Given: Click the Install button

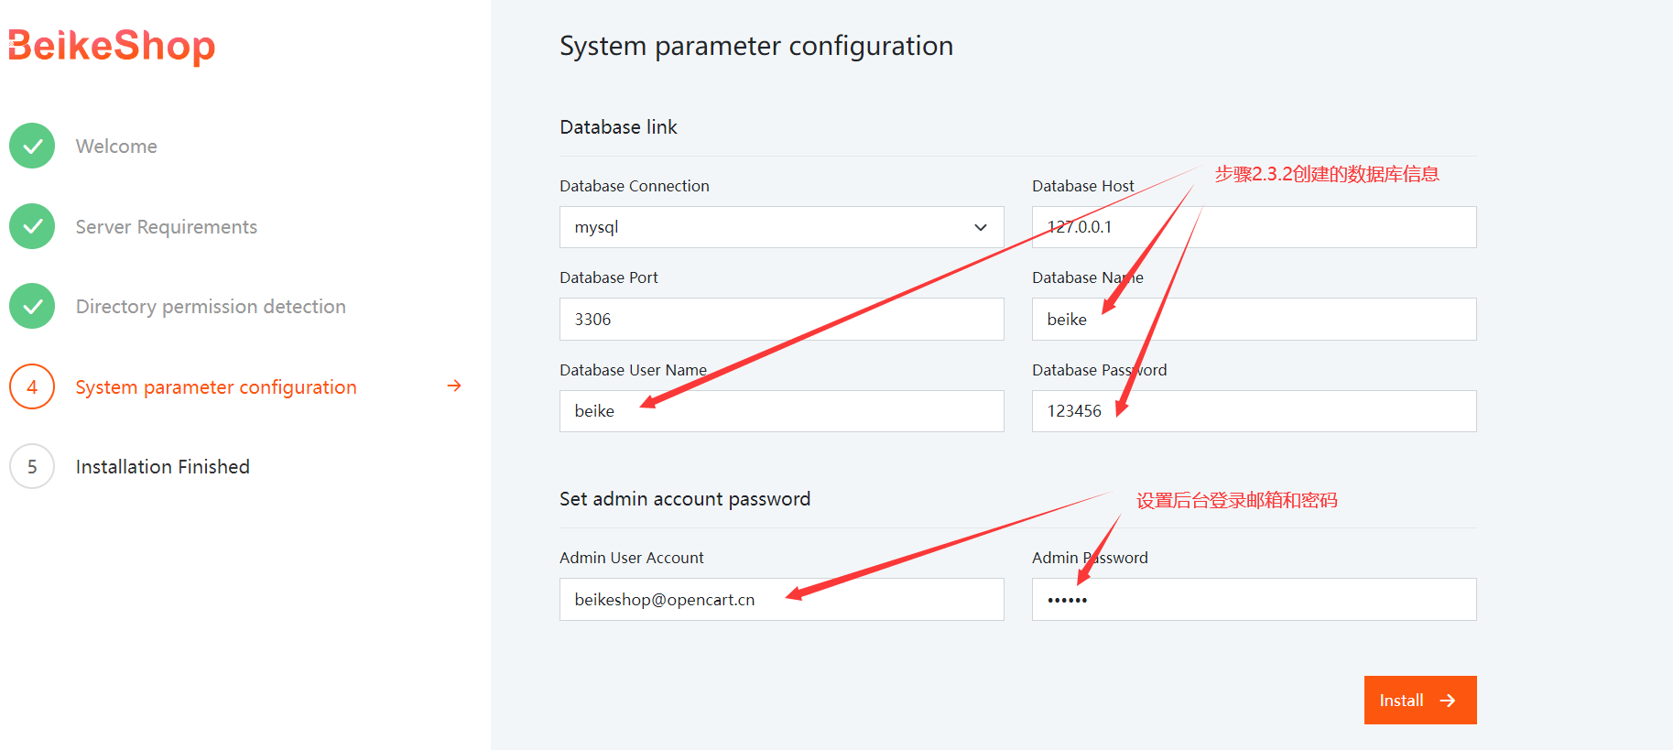Looking at the screenshot, I should (x=1420, y=700).
